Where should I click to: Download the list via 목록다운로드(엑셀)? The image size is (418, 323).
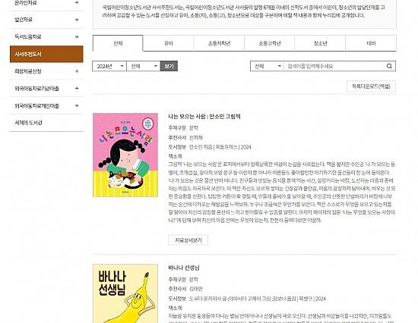click(371, 86)
